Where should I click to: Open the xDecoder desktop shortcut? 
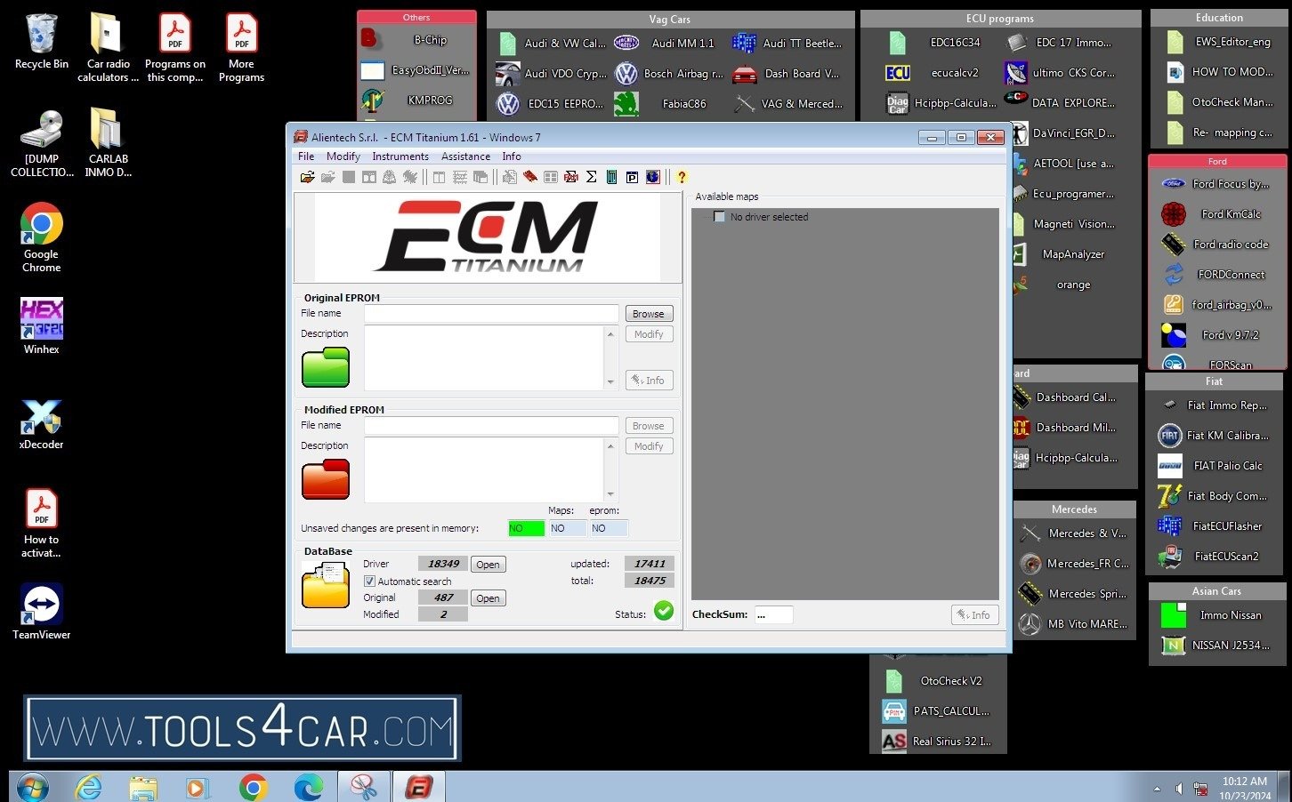[42, 424]
